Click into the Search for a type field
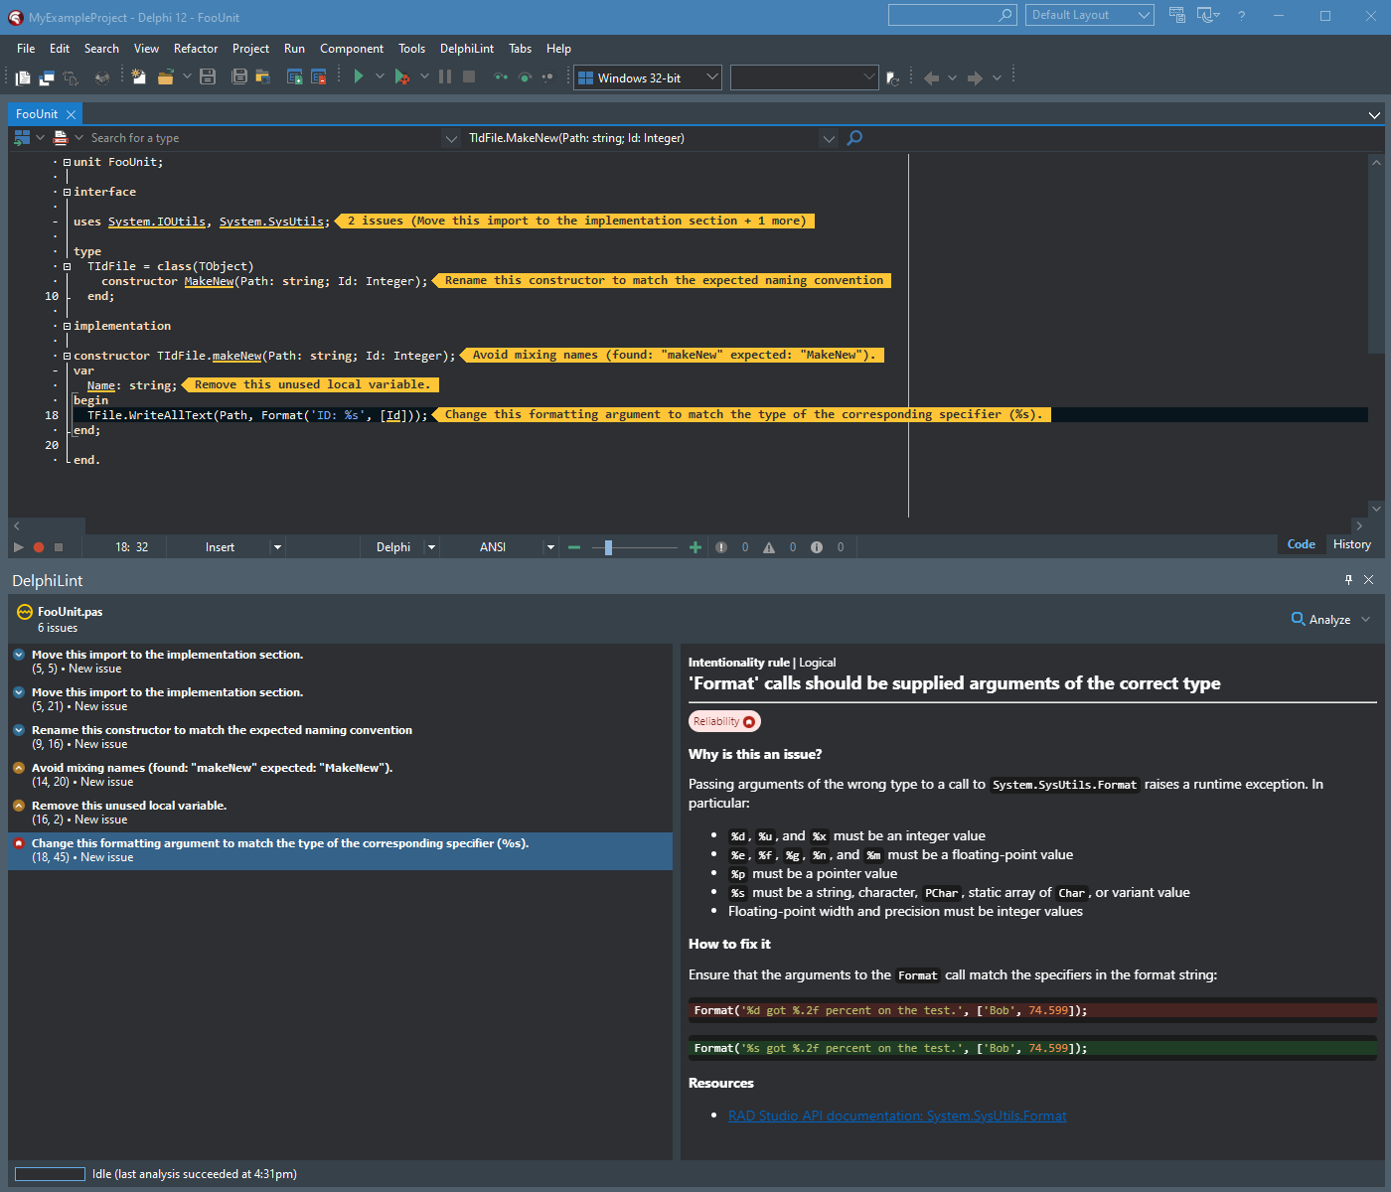 (x=263, y=138)
